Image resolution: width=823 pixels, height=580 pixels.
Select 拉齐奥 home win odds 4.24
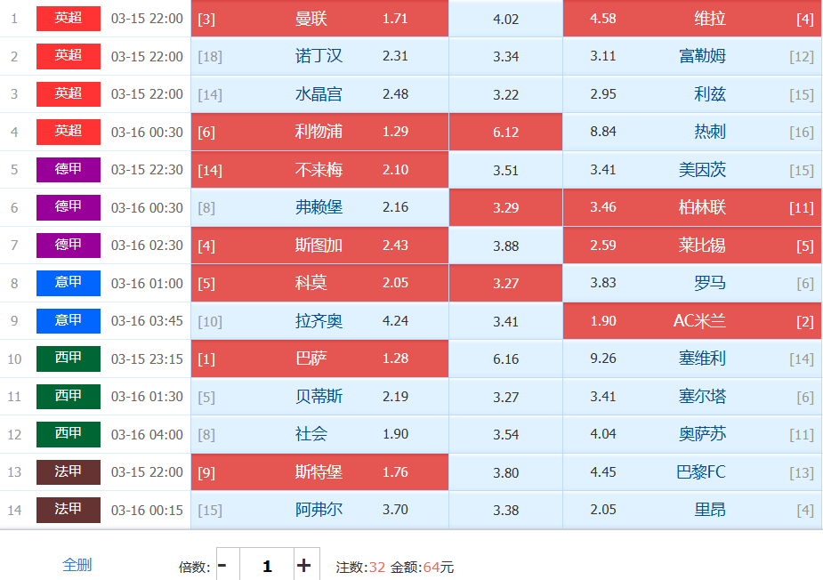coord(319,321)
